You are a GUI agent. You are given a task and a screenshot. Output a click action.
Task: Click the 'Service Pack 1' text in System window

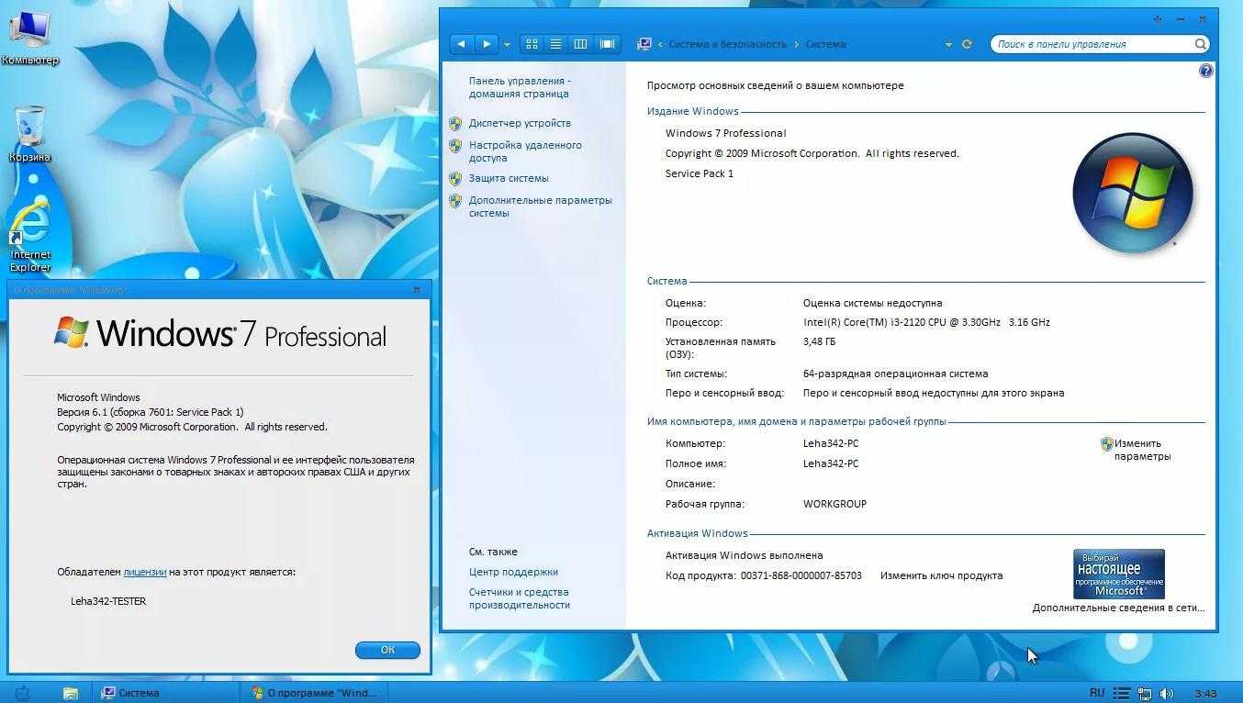pyautogui.click(x=700, y=173)
